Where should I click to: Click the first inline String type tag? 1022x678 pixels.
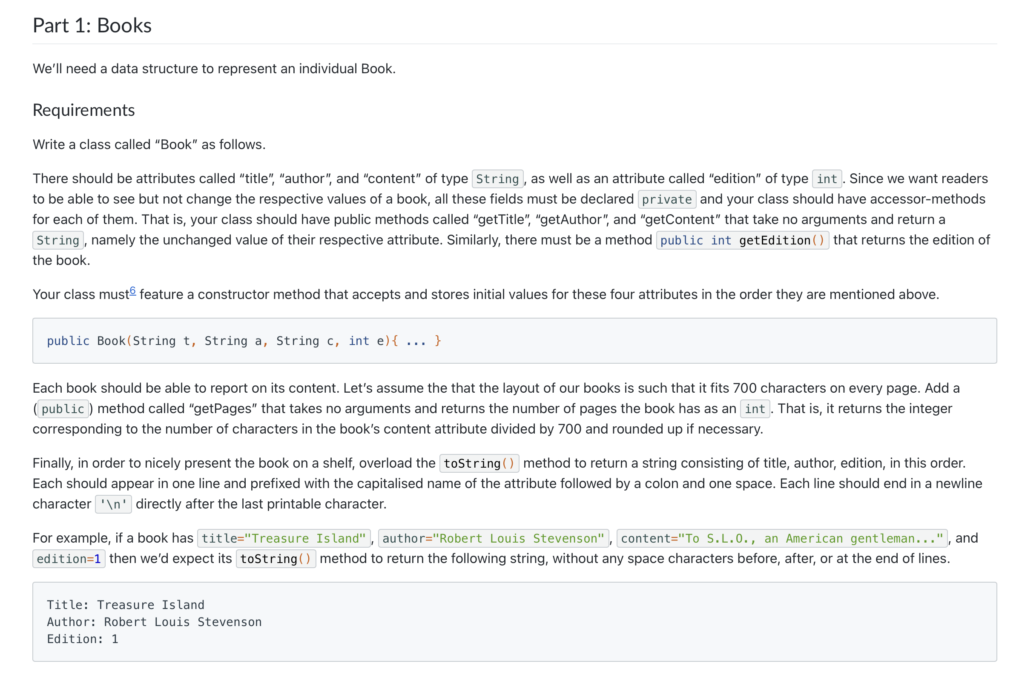(x=497, y=179)
